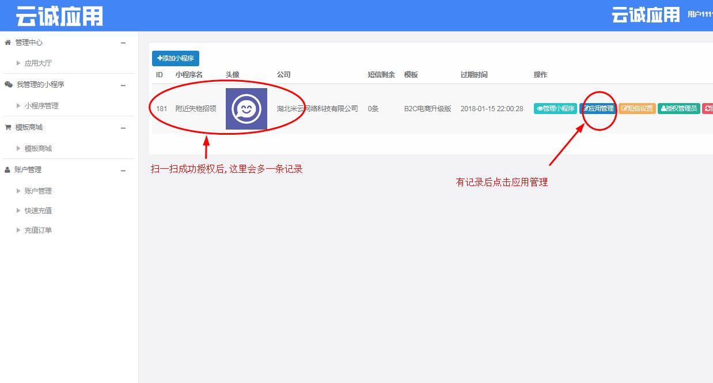This screenshot has height=383, width=713.
Task: Click the 云诚应用 title at top right
Action: pyautogui.click(x=646, y=14)
